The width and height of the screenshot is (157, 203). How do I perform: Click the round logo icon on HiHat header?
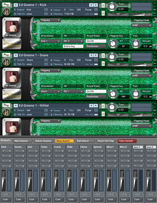click(x=6, y=112)
